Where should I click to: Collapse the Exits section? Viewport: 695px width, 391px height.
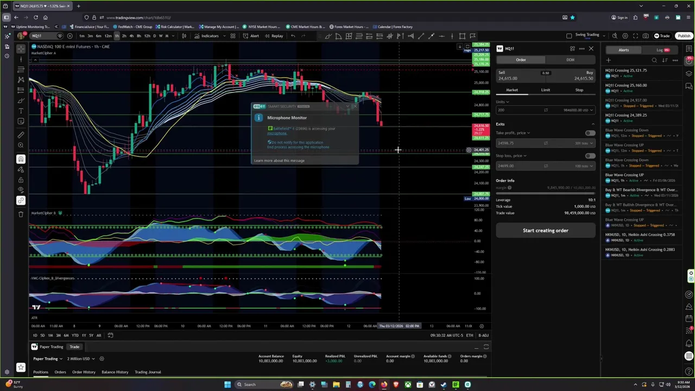592,124
